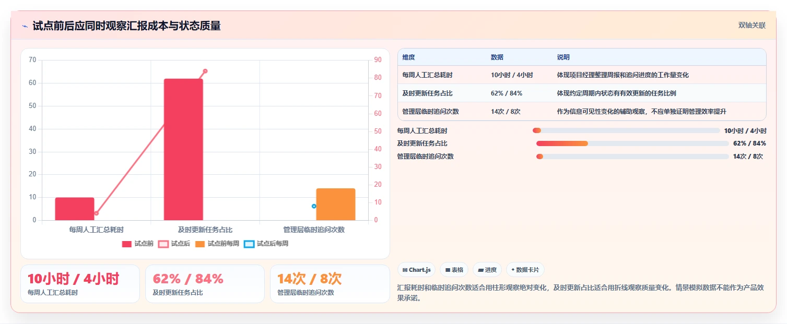Click the right axis value 90
The height and width of the screenshot is (324, 787).
pos(378,60)
